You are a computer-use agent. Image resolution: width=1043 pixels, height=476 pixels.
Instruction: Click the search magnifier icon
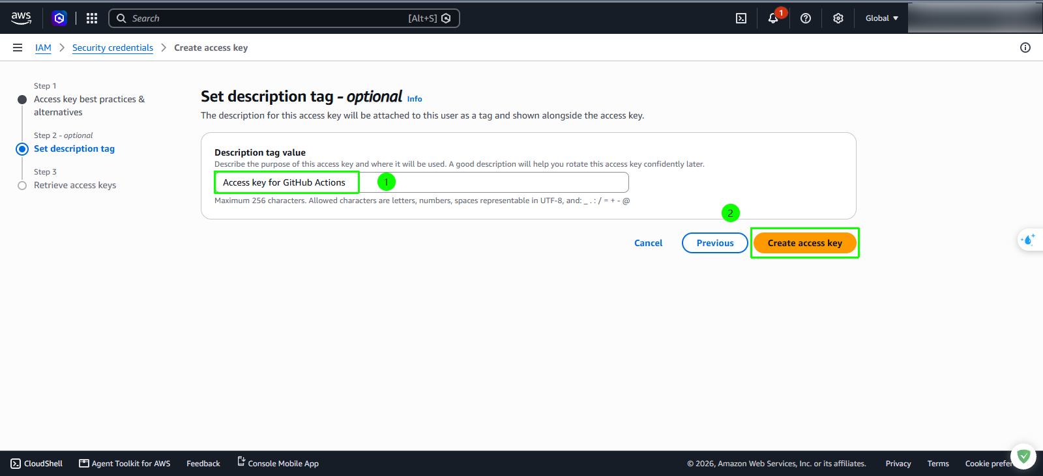pos(121,18)
